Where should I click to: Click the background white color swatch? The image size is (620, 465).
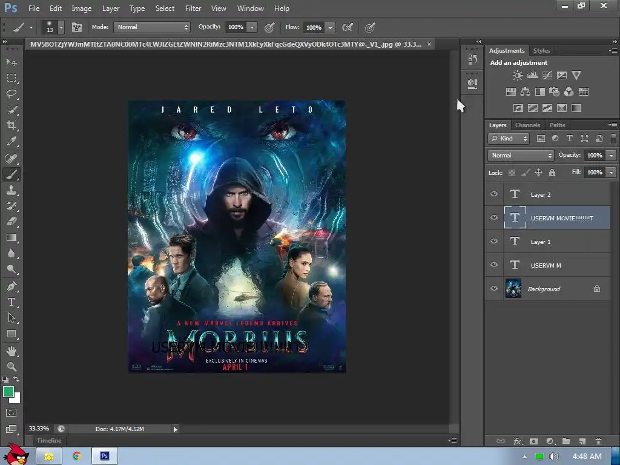[x=16, y=400]
